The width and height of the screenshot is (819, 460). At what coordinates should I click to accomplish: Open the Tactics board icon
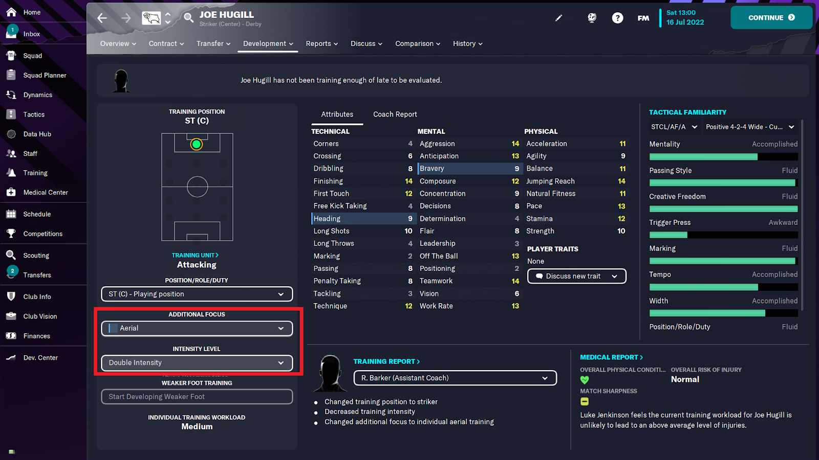tap(11, 114)
